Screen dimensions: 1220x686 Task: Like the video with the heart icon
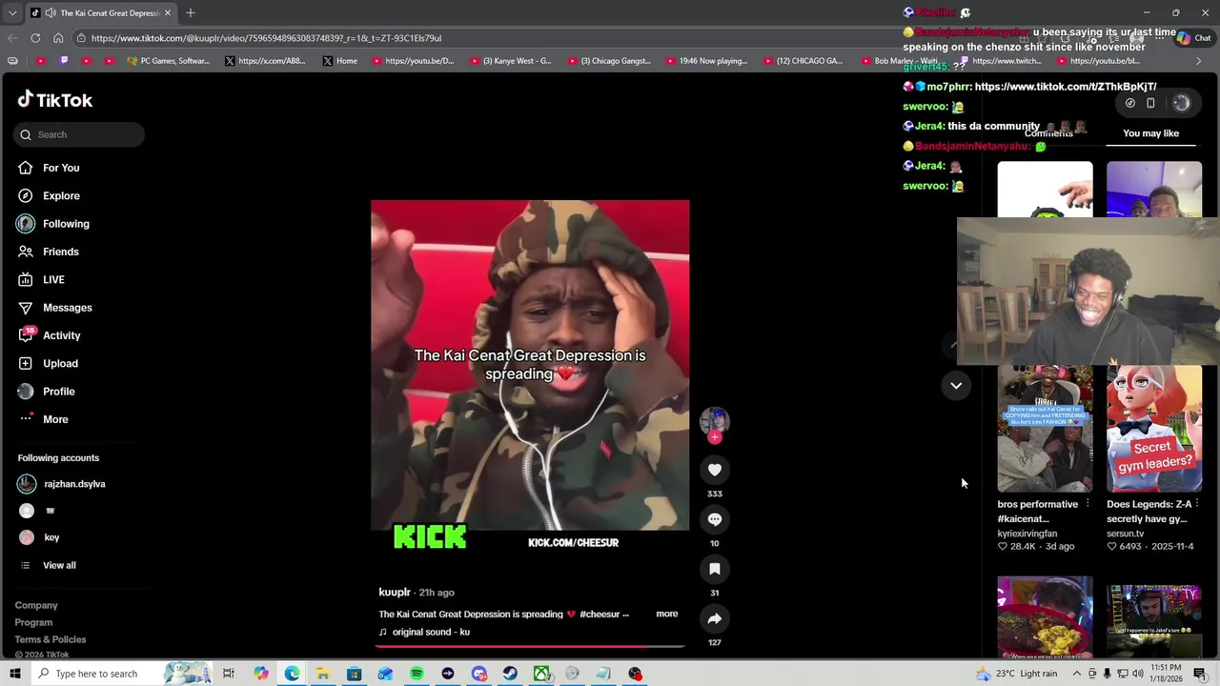(715, 470)
